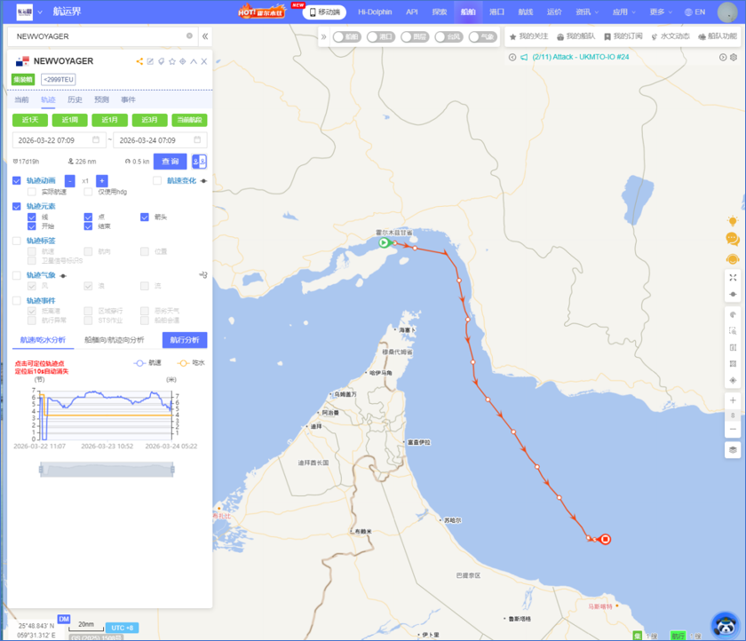
Task: Click the 查询 query button
Action: pos(170,162)
